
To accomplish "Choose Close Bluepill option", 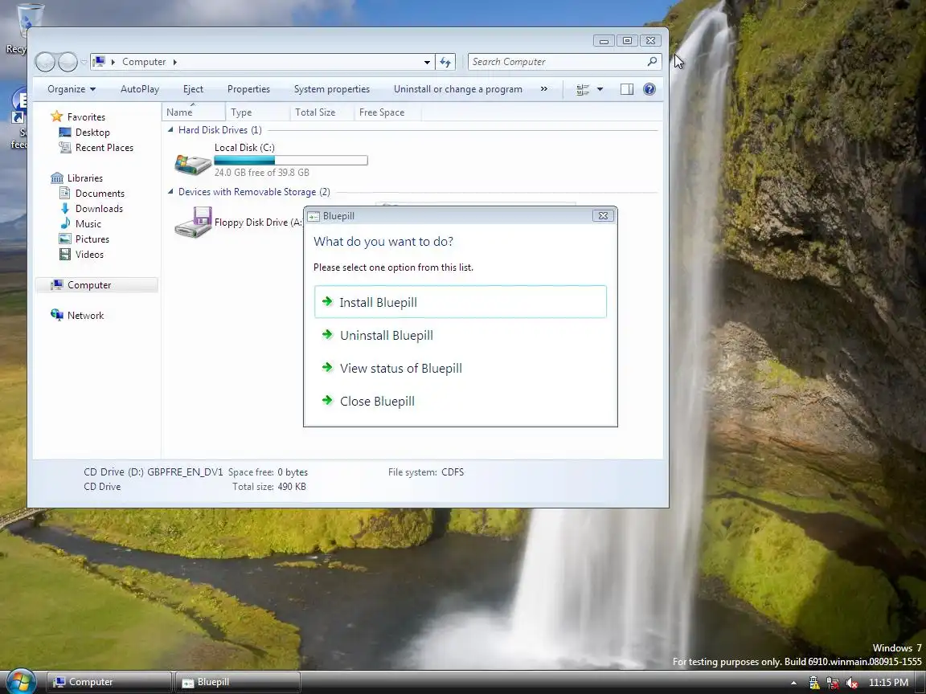I will [461, 402].
